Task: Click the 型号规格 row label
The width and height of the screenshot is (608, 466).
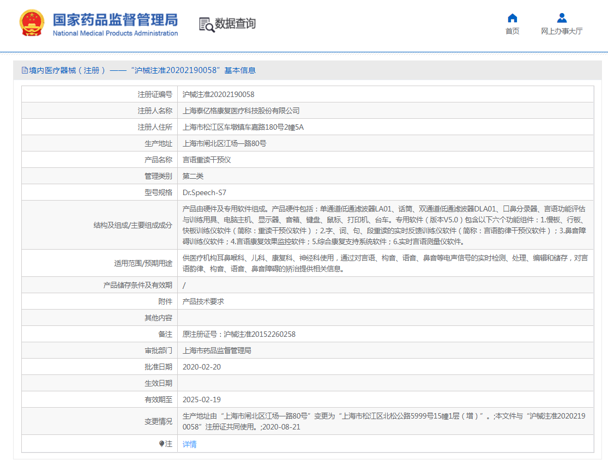Action: [158, 192]
